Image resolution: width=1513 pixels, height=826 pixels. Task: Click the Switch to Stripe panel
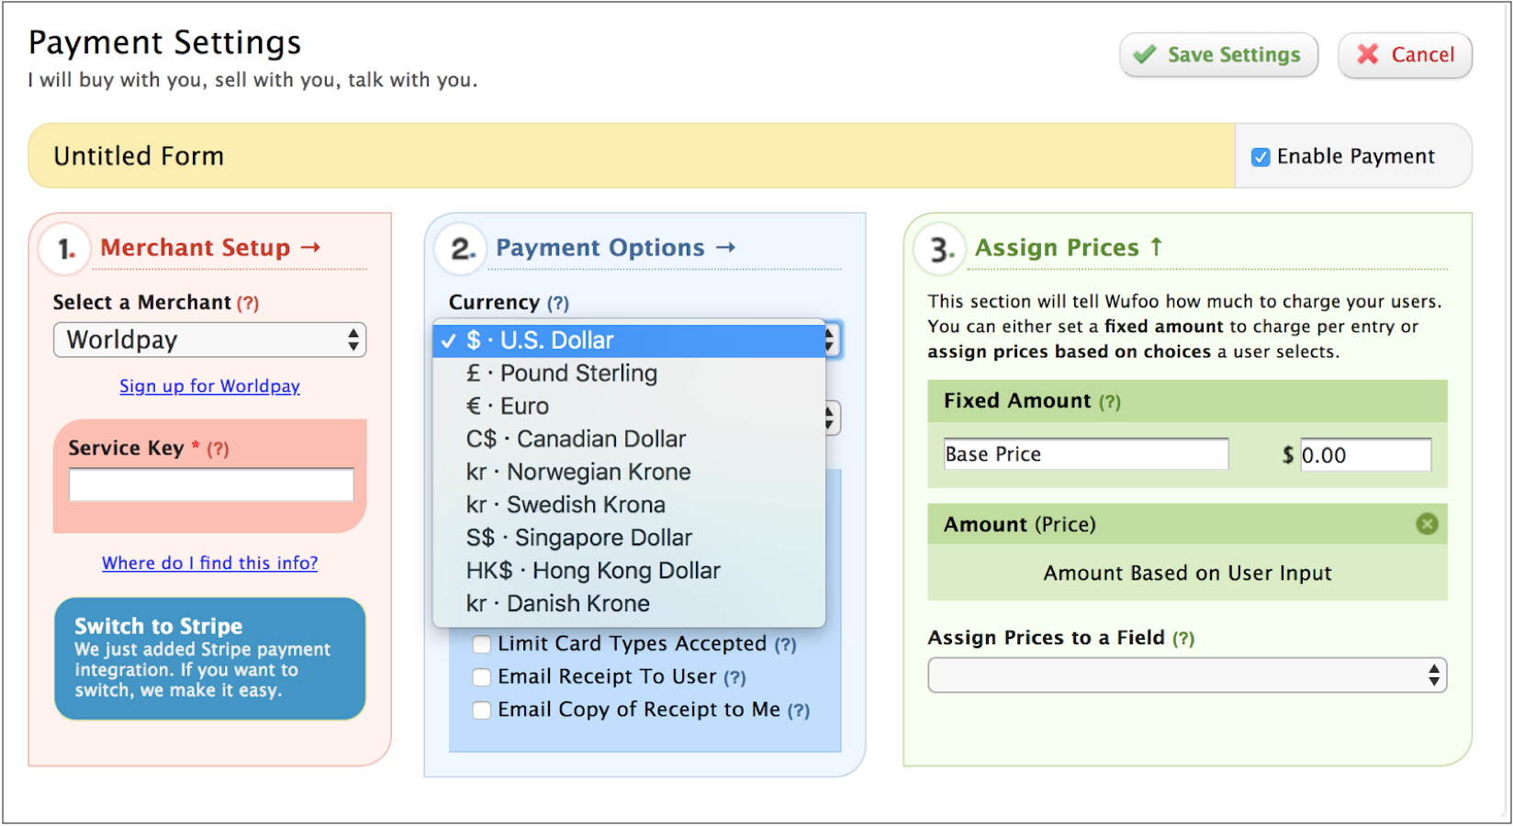coord(209,658)
